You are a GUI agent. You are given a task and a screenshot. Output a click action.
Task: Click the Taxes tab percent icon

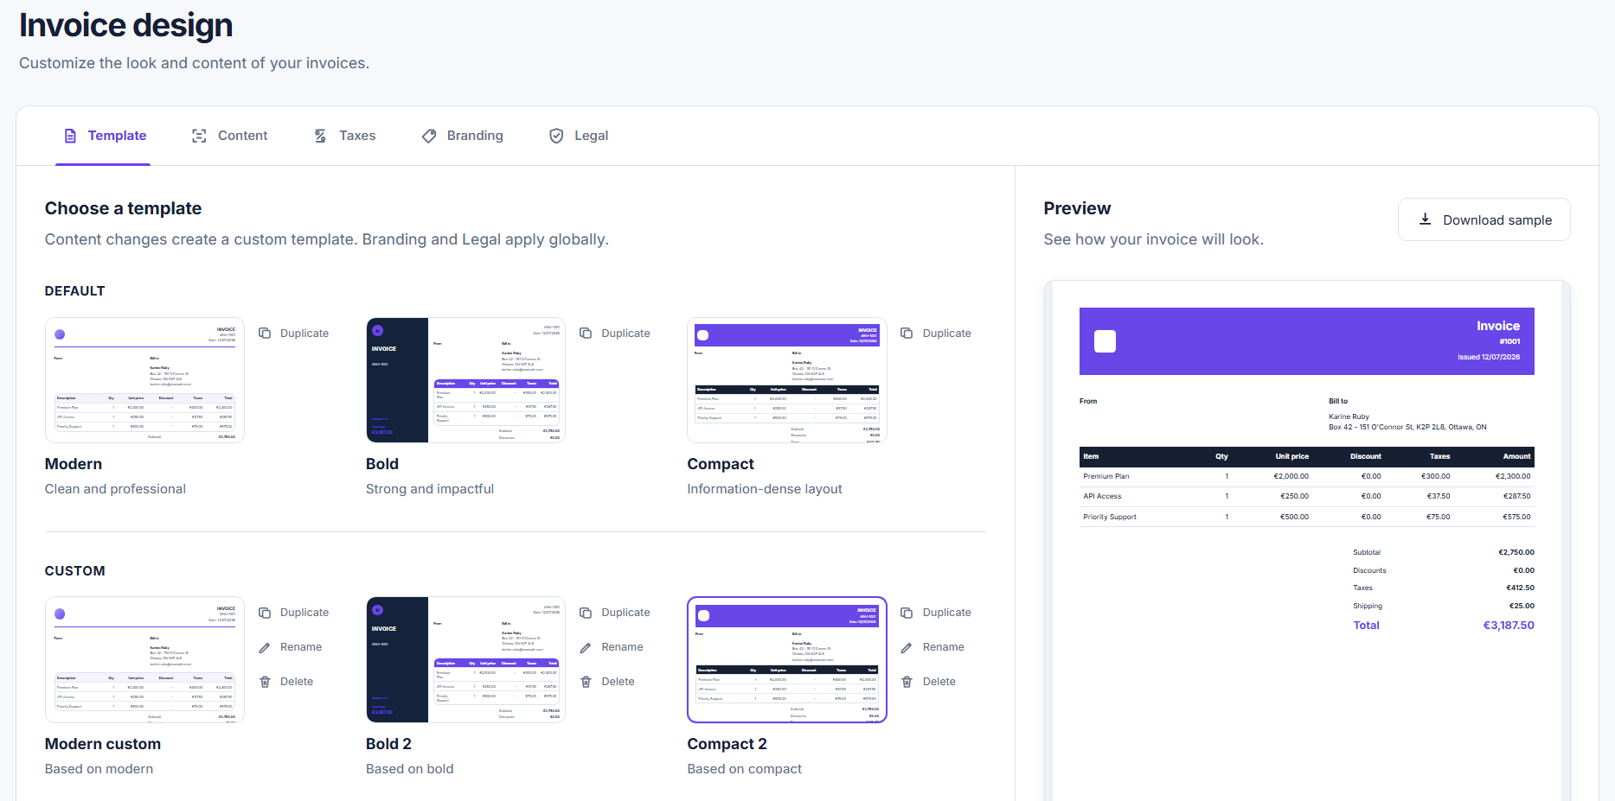coord(320,136)
